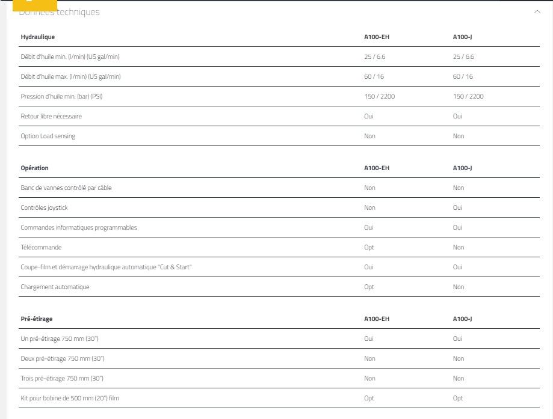Image resolution: width=553 pixels, height=419 pixels.
Task: Collapse the Données techniques section chevron
Action: tap(537, 12)
